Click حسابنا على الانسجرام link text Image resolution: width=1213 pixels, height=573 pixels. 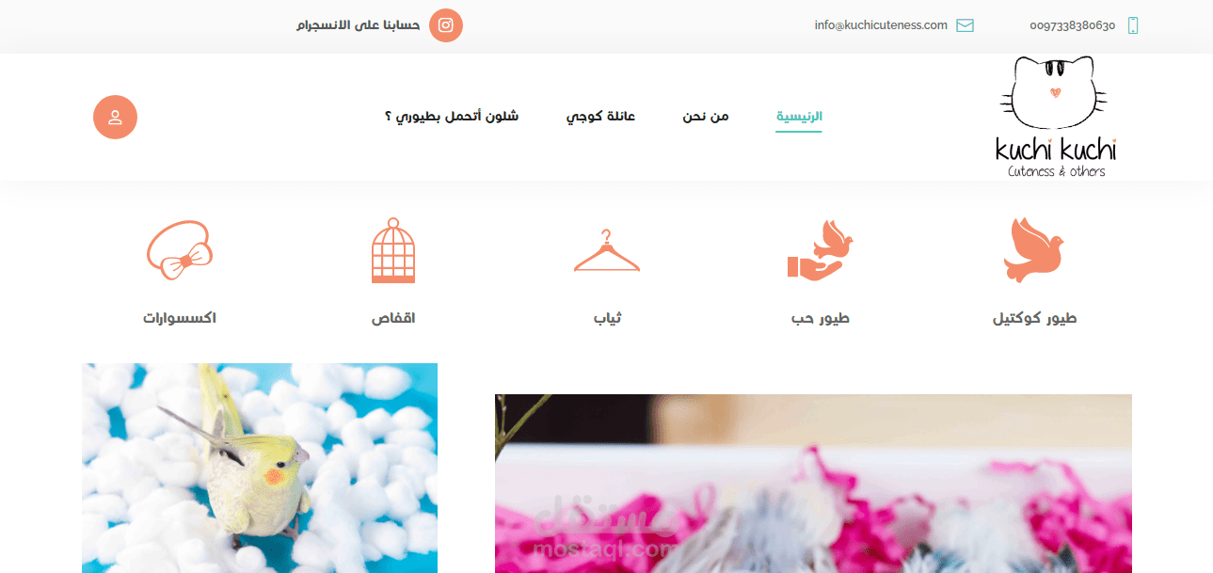(x=358, y=25)
